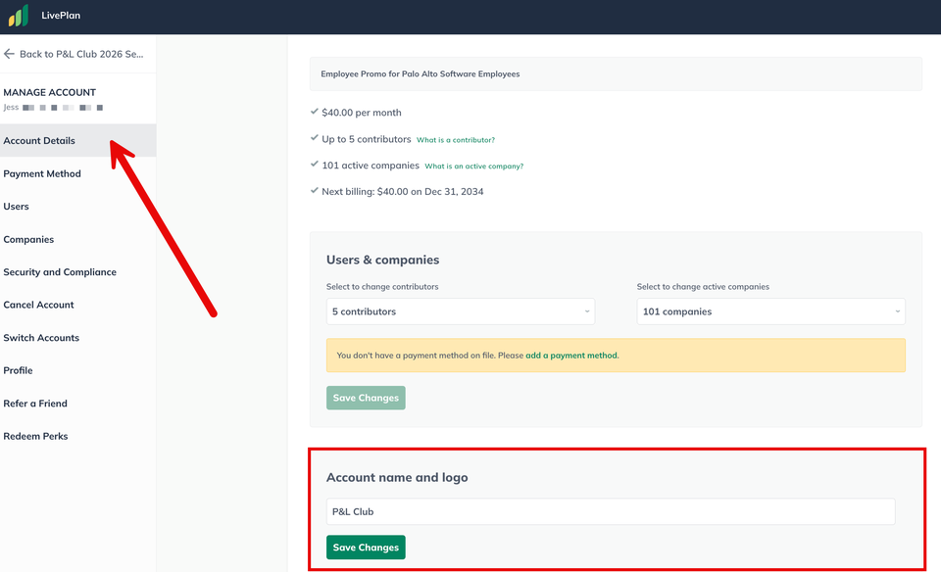Click disabled Save Changes under Users & companies
The image size is (941, 572).
[x=366, y=398]
